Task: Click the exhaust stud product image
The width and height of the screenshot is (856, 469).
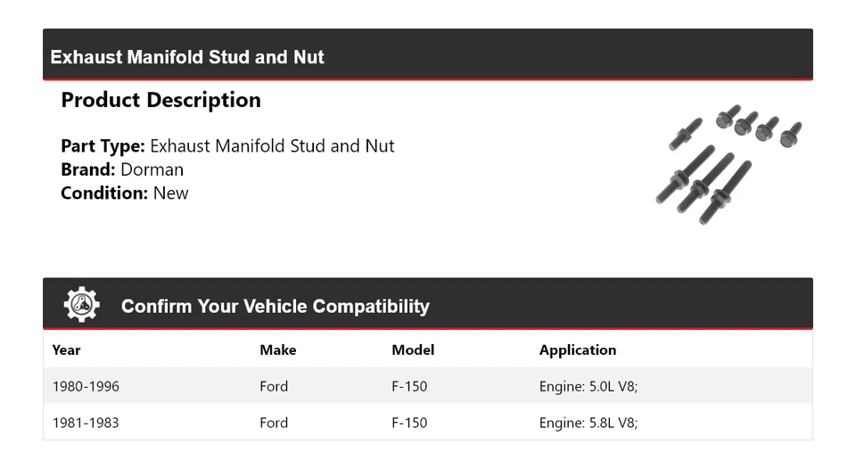Action: coord(728,164)
